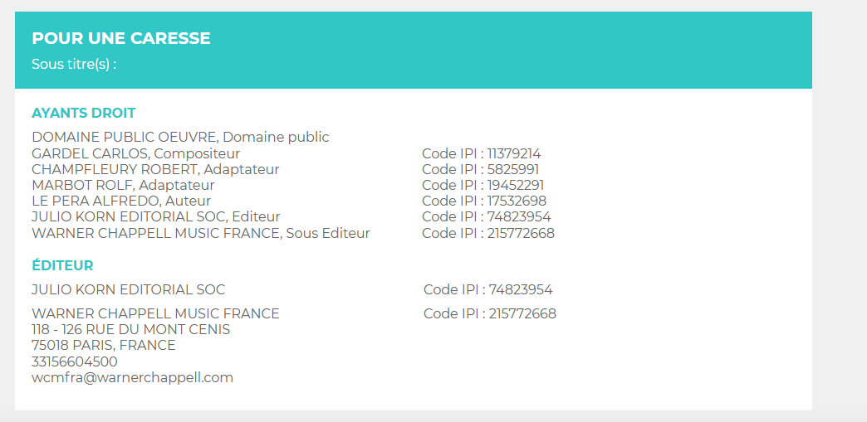
Task: Click JULIO KORN EDITORIAL SOC, Editeur
Action: click(x=156, y=216)
